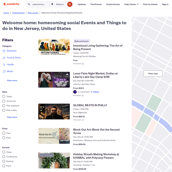The width and height of the screenshot is (172, 172).
Task: Click info icon beside Intentional Living Promoted label
Action: (83, 64)
